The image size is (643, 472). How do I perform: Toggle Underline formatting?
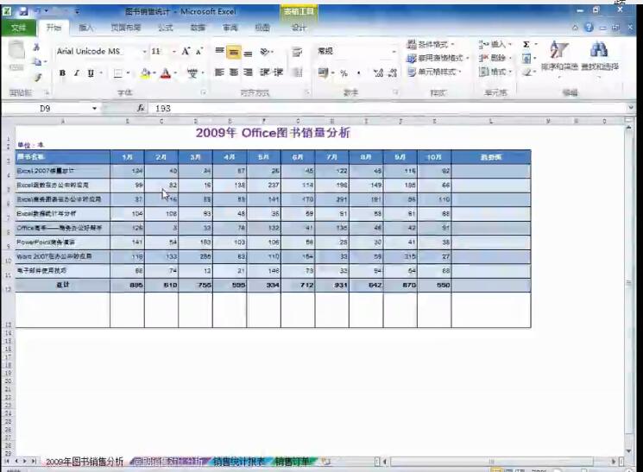coord(91,73)
